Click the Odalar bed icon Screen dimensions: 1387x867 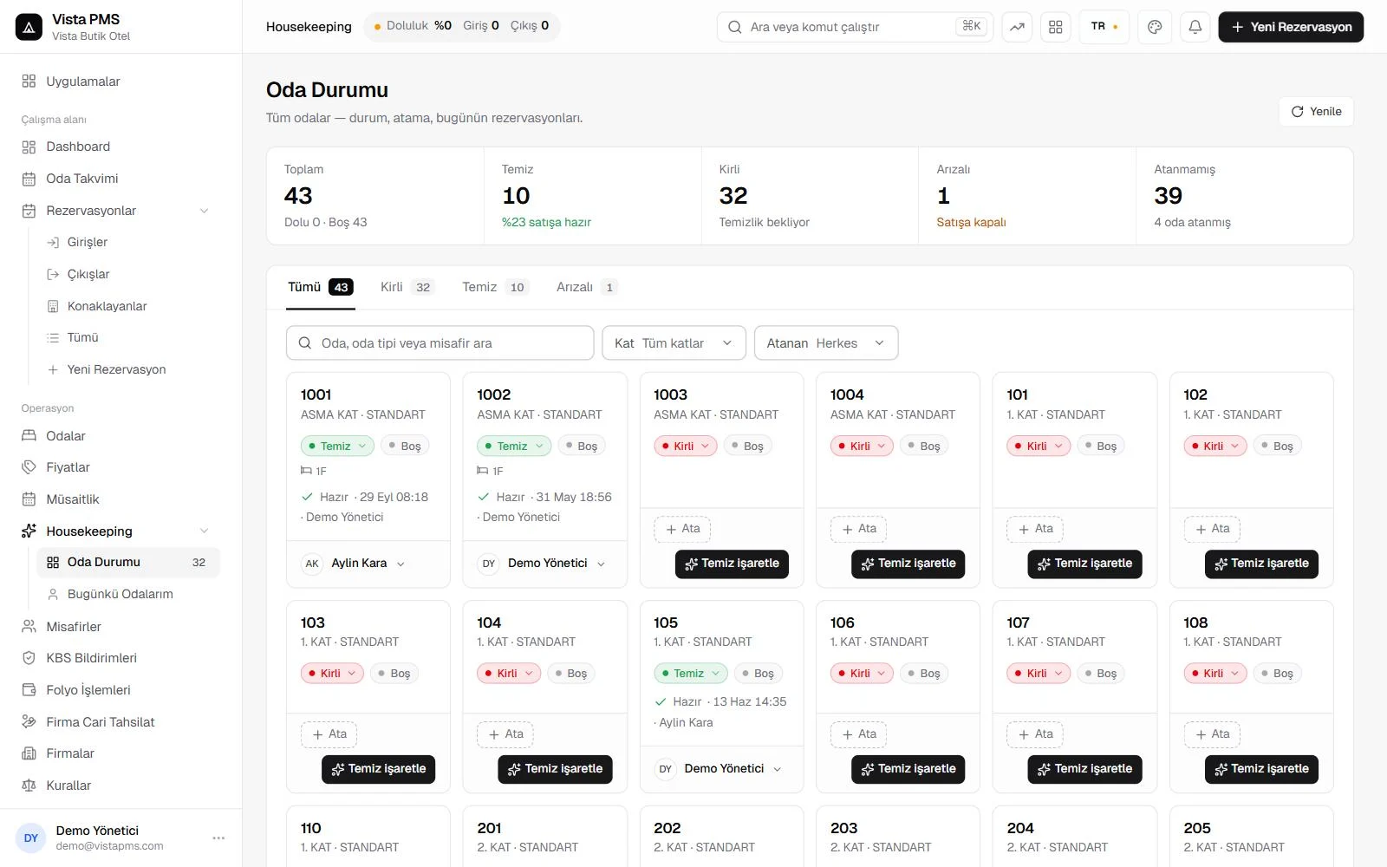click(29, 436)
